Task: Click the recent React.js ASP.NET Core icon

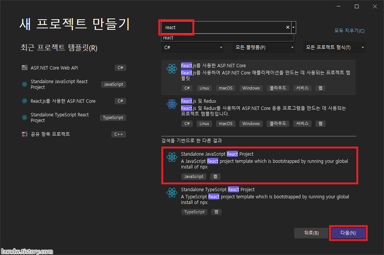Action: tap(25, 101)
